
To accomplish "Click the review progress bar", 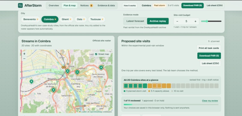I will coord(171,104).
